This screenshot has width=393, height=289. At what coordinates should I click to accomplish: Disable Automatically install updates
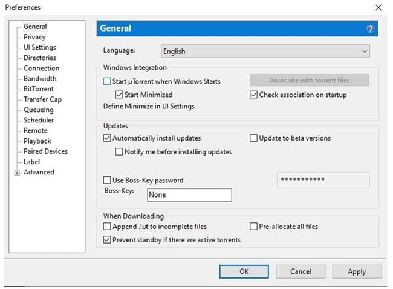click(107, 138)
